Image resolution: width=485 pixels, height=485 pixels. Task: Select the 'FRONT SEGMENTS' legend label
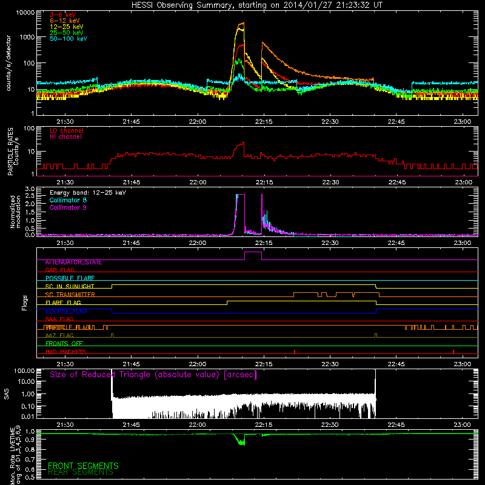[83, 466]
